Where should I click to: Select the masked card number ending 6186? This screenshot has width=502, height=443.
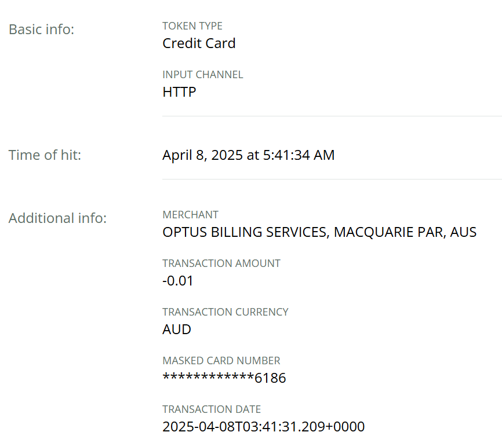[224, 379]
